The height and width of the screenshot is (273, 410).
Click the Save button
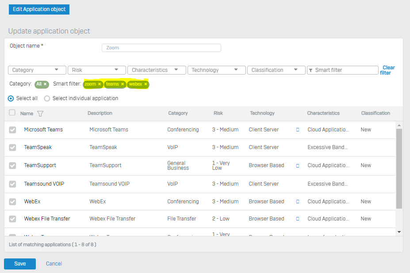[20, 264]
